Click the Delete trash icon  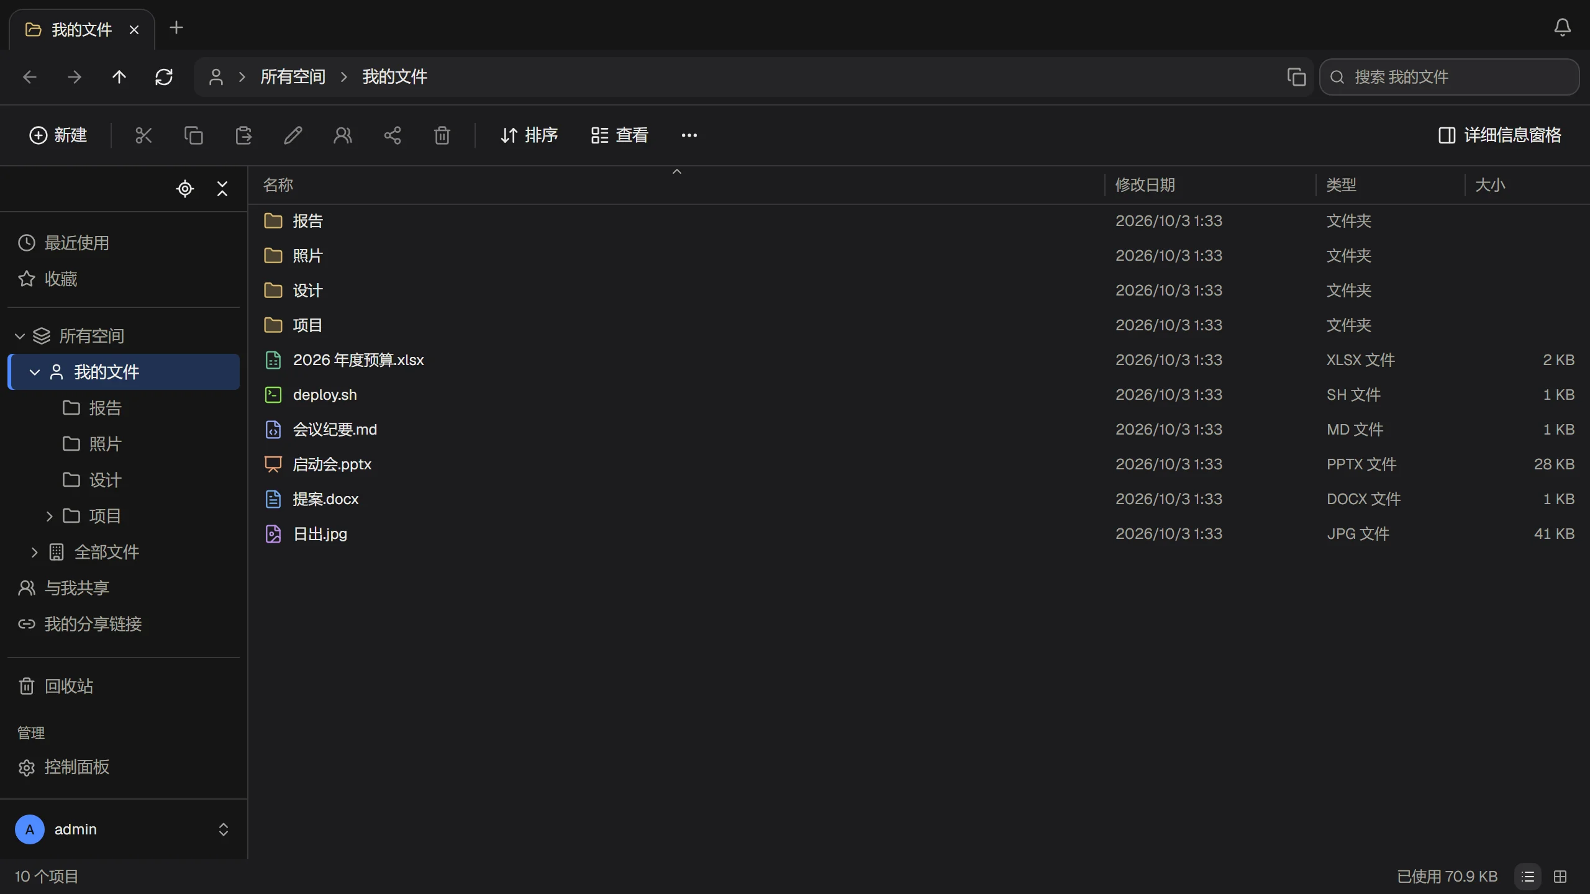(442, 135)
